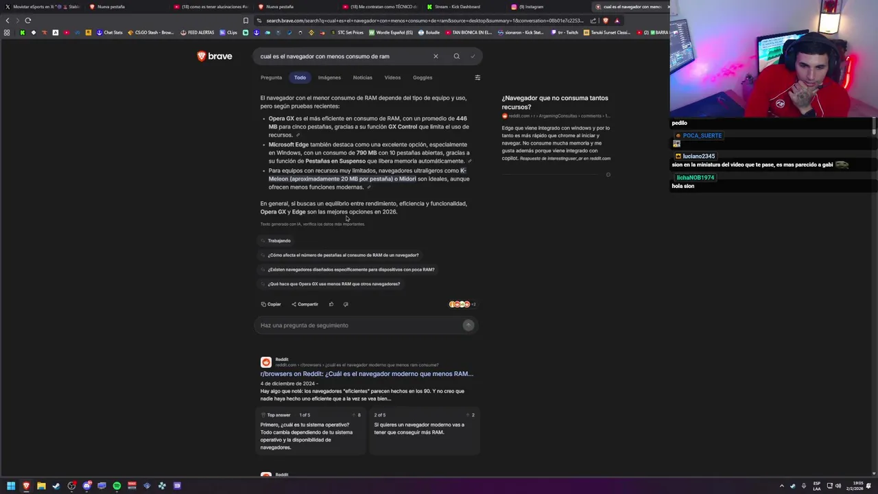Open Brave Rewards triangle icon

617,21
